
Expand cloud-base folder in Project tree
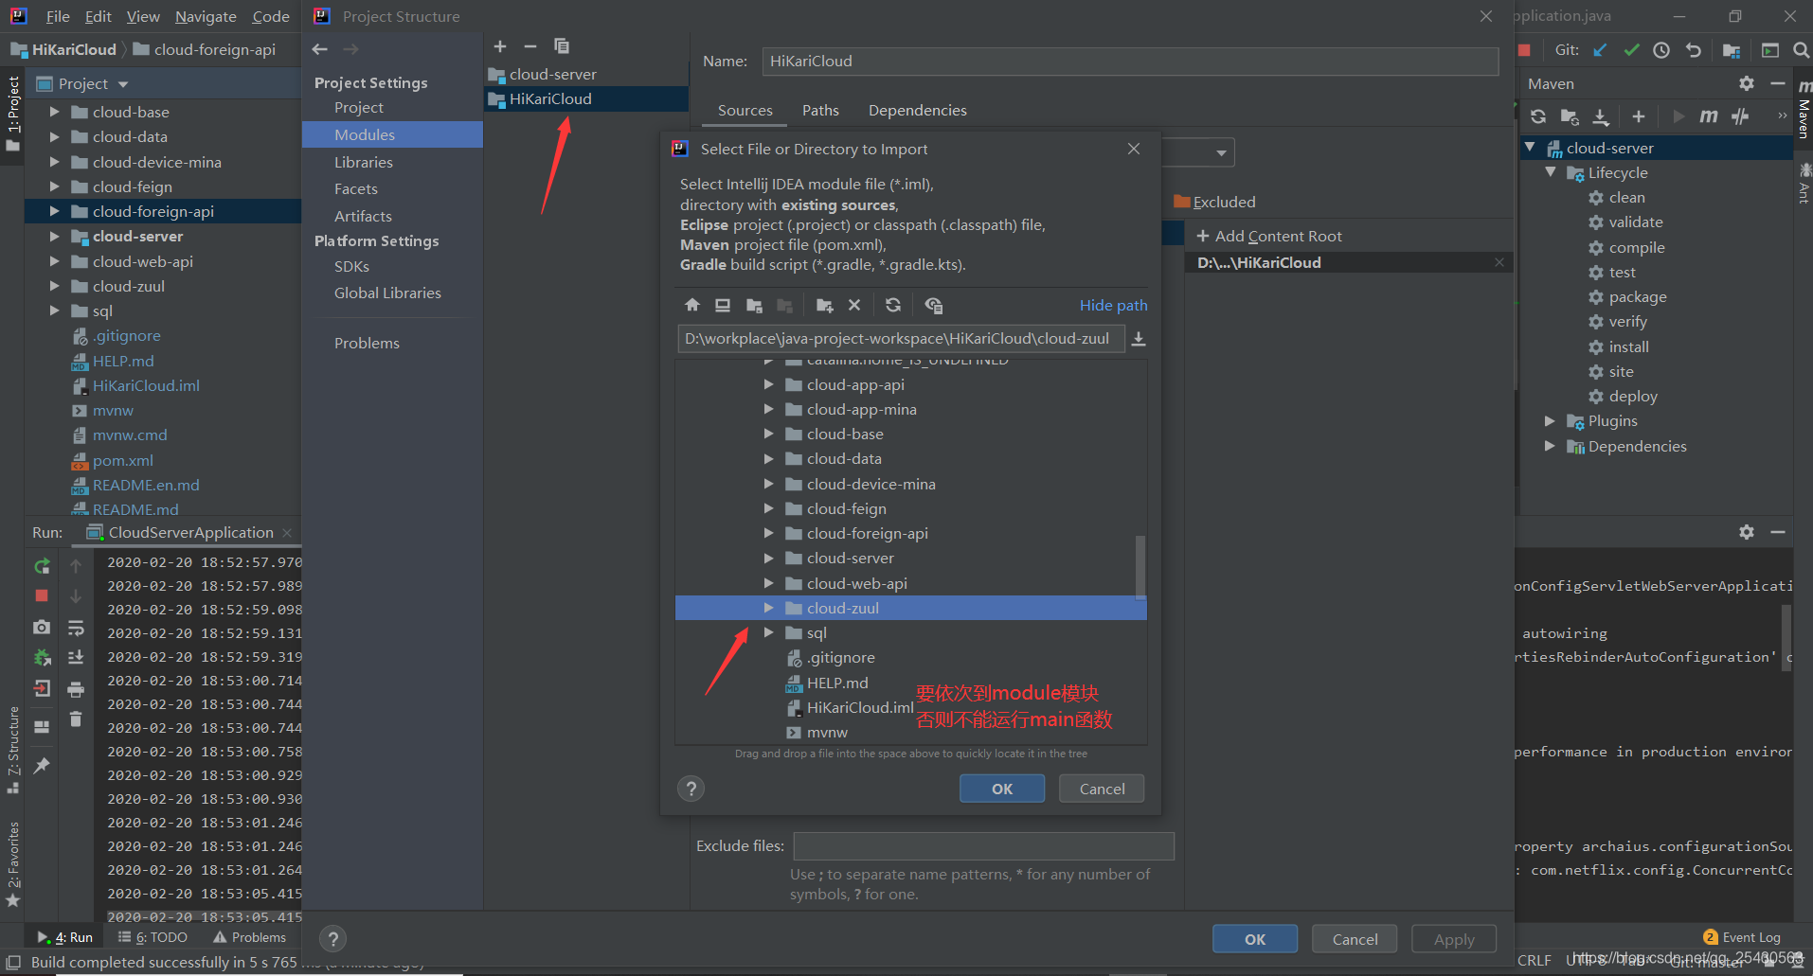click(x=54, y=112)
